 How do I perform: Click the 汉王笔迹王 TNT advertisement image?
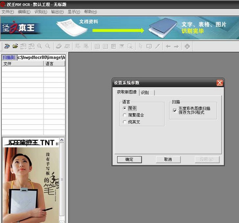point(31,180)
